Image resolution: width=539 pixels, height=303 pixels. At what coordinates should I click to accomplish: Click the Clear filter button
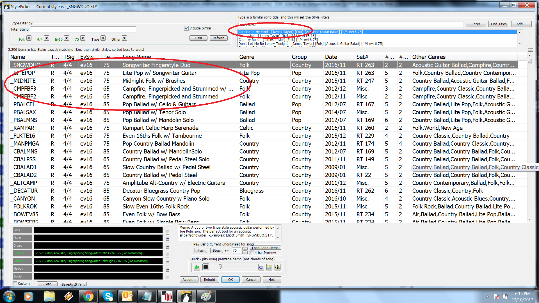pyautogui.click(x=198, y=38)
